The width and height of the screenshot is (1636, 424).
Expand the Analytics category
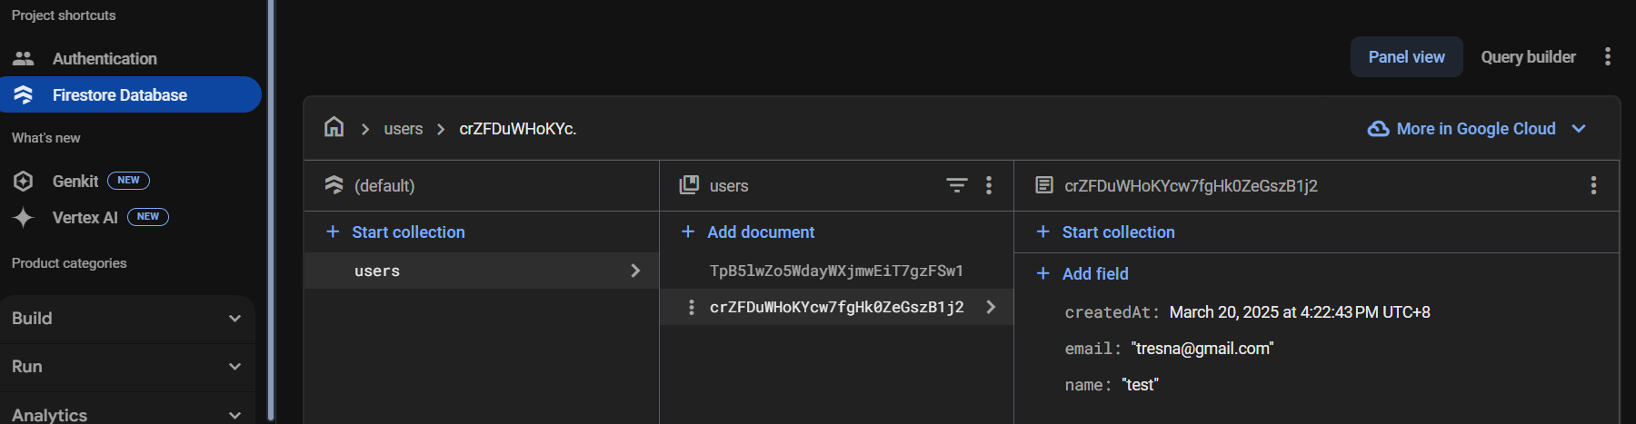pos(127,414)
